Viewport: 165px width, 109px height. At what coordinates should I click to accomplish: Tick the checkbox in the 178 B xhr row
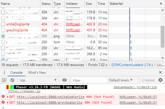click(3, 18)
